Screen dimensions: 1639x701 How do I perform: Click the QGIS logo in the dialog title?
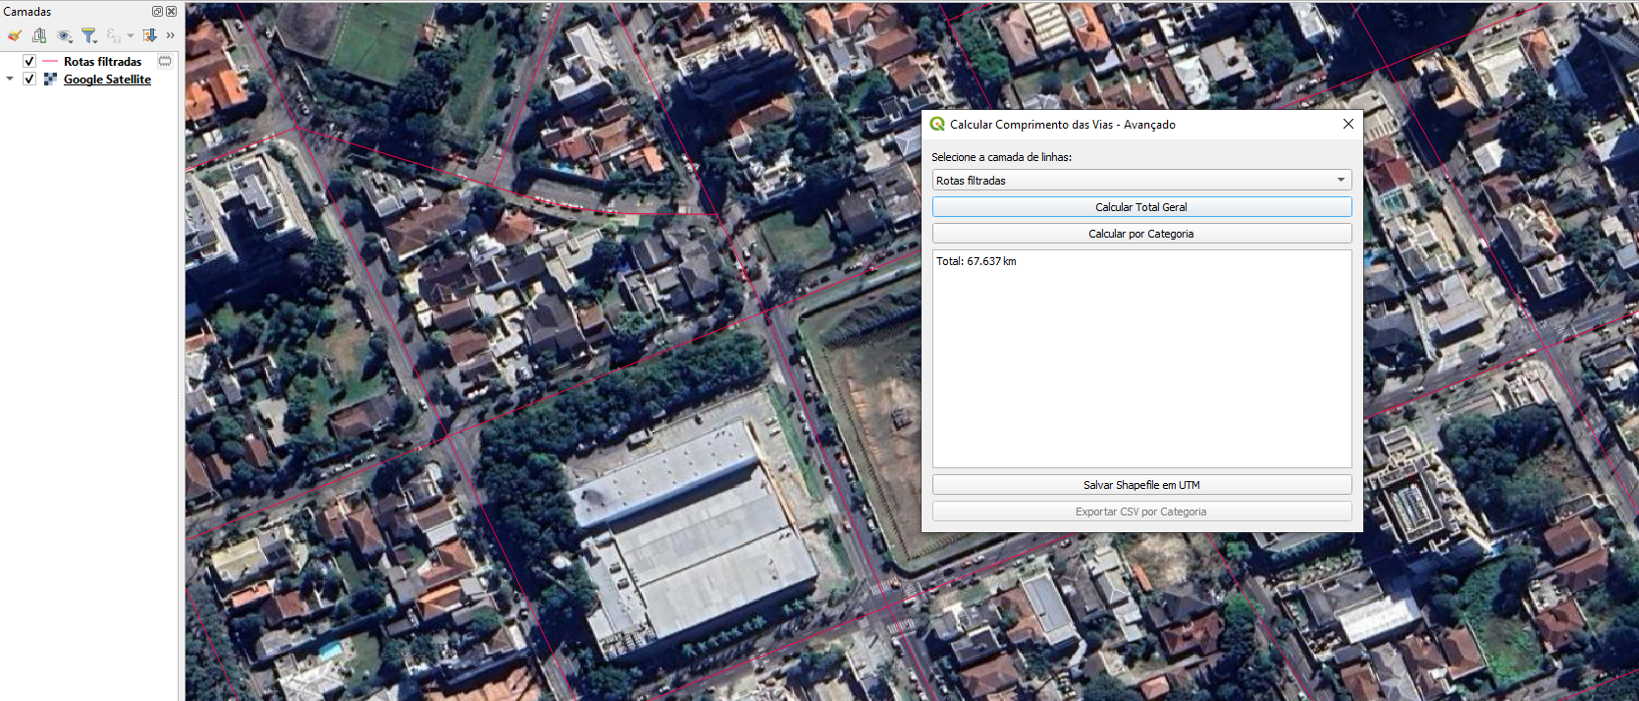pos(937,124)
